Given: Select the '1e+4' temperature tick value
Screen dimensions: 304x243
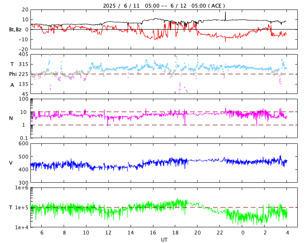Looking at the screenshot, I should 22,227.
